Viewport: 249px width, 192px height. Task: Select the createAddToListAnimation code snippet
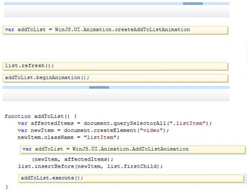pos(115,30)
